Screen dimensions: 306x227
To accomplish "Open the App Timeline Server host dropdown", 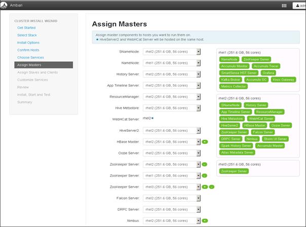I will coord(172,86).
